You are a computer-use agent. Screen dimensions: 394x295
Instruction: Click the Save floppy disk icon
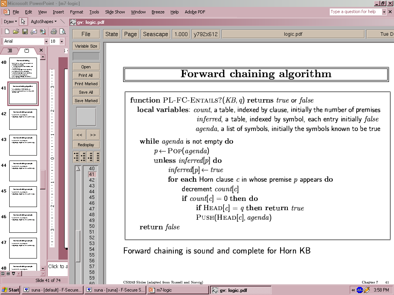click(25, 31)
